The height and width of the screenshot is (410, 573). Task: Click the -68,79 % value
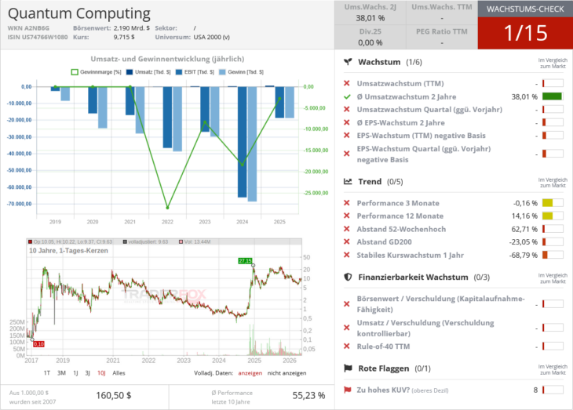point(524,256)
